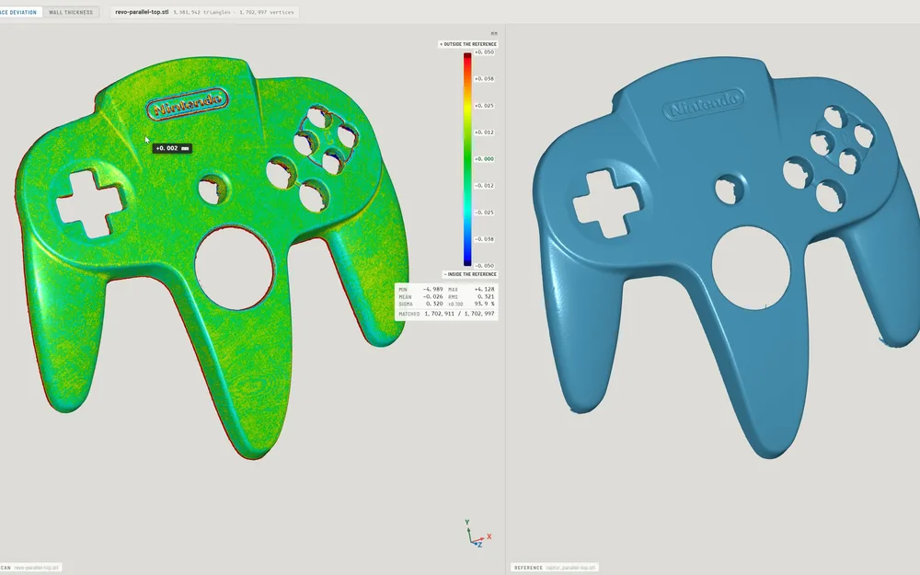920x575 pixels.
Task: Click the XYZ axis orientation gizmo
Action: [x=478, y=534]
